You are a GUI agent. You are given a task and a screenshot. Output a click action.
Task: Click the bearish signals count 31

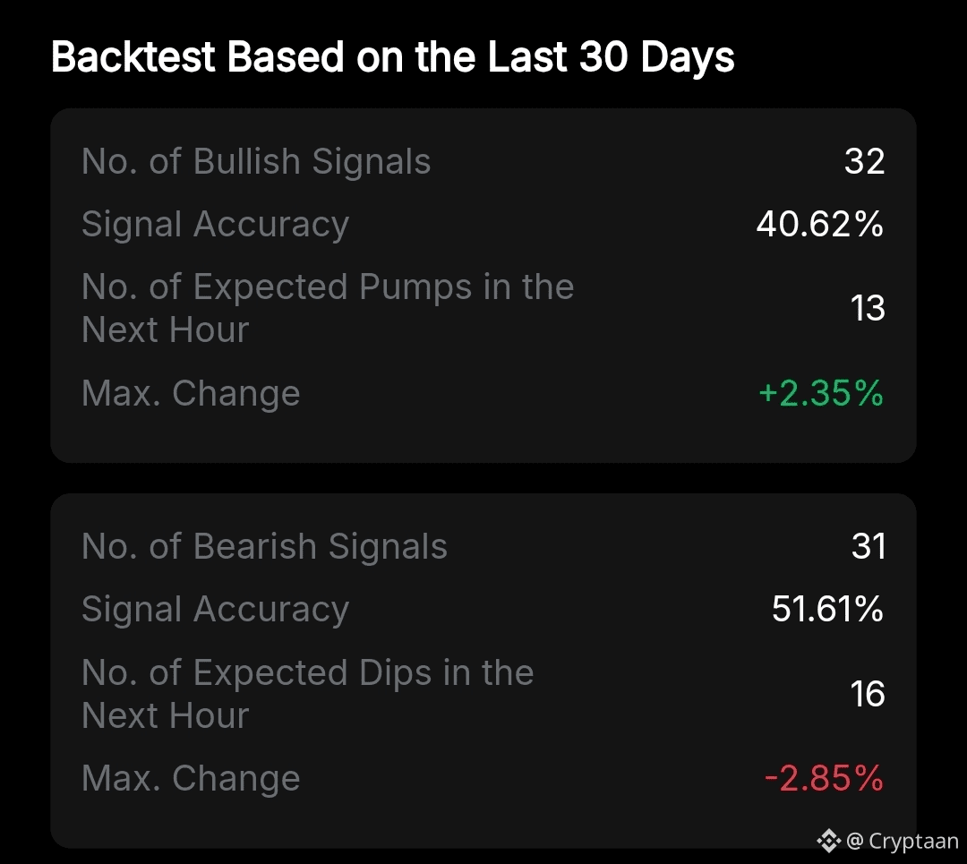(868, 547)
